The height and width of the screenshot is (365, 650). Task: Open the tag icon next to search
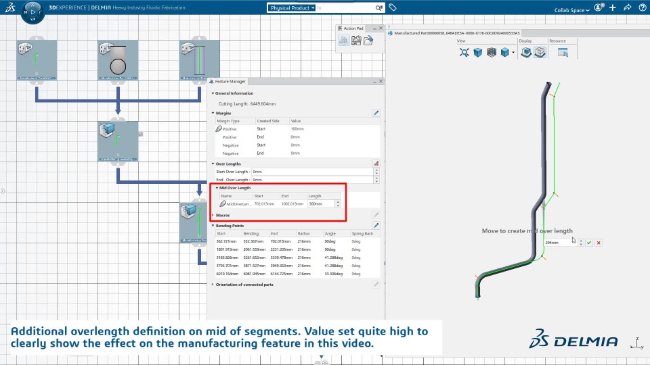[393, 7]
